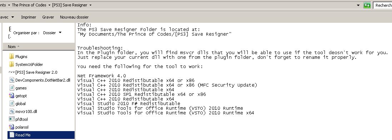Sort files by Nom column header

tap(39, 47)
